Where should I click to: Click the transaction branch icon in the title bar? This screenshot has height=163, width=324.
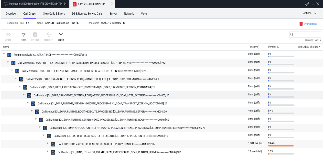tap(6, 4)
